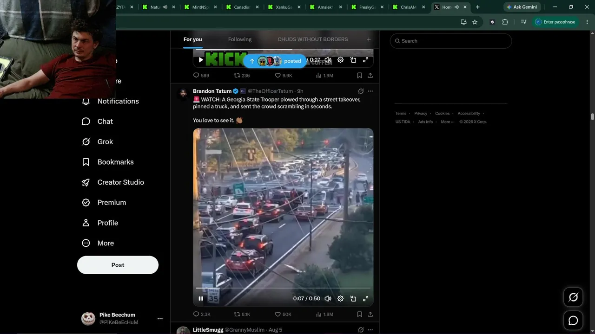Image resolution: width=595 pixels, height=334 pixels.
Task: Play the Kick video in top post
Action: (201, 60)
